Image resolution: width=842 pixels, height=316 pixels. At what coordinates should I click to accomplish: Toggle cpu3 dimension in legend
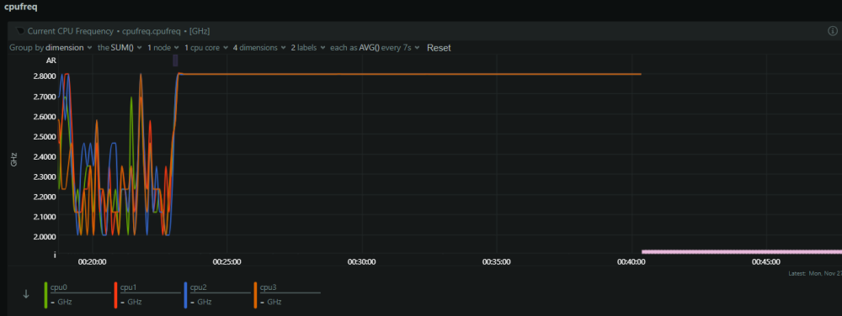coord(287,294)
